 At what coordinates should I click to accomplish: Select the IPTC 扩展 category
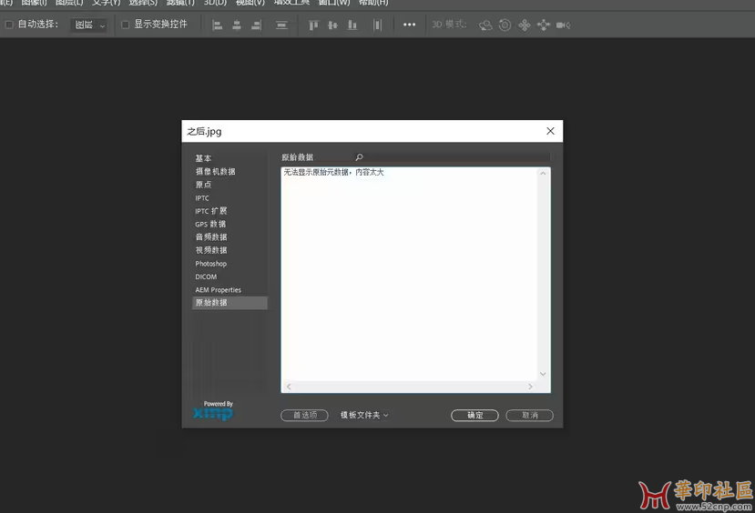211,211
